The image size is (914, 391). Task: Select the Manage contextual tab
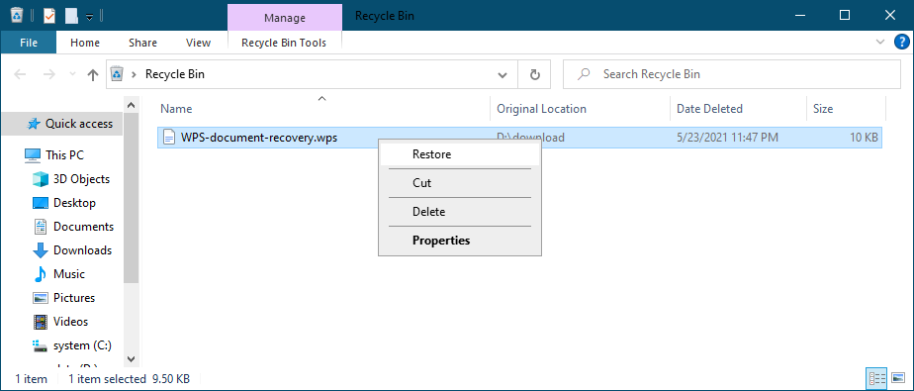285,18
